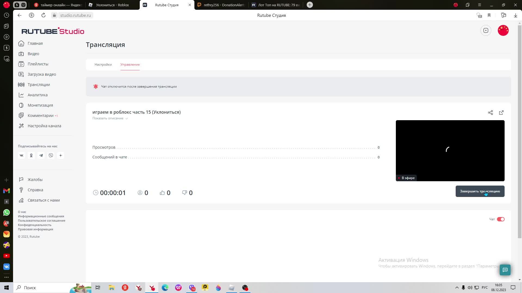Click the Odnoklassniki social icon
Image resolution: width=522 pixels, height=293 pixels.
(31, 155)
